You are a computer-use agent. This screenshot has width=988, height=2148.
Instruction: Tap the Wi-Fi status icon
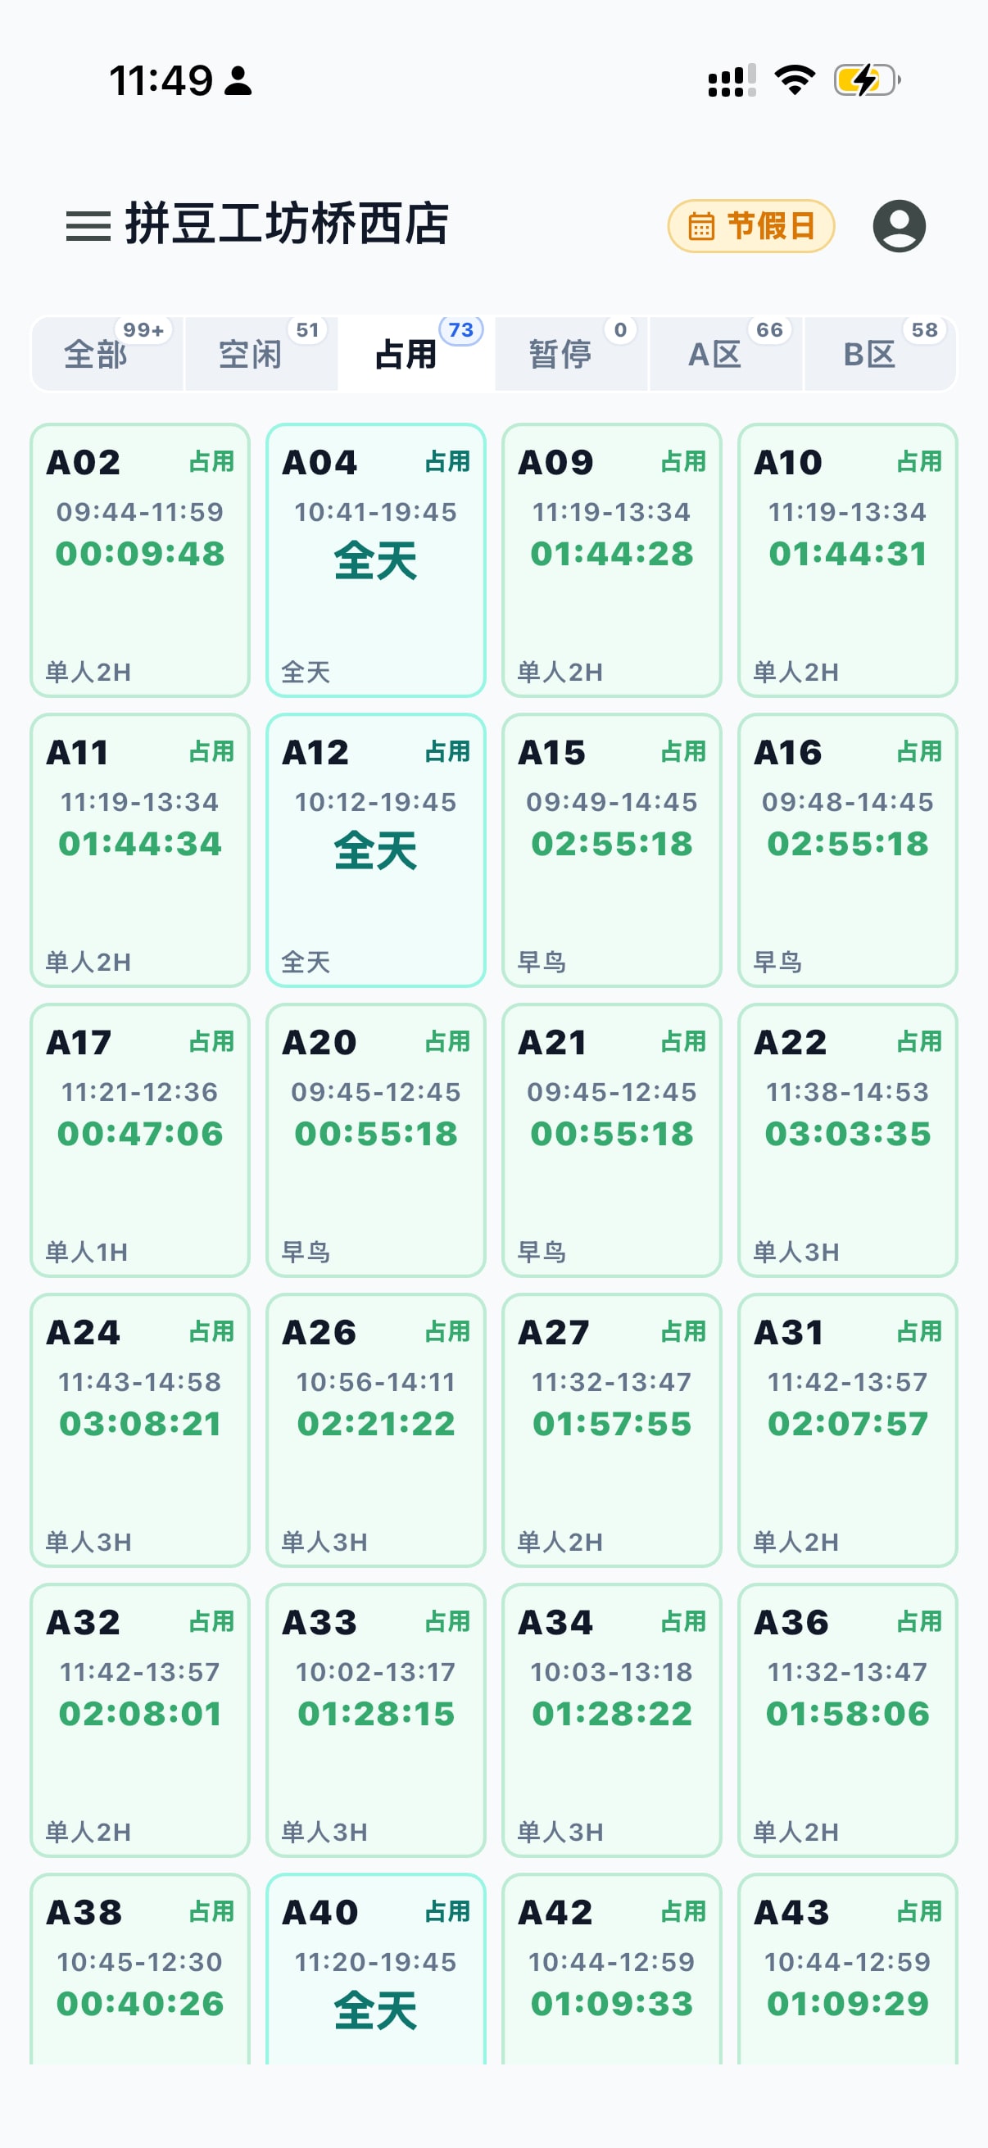[795, 80]
